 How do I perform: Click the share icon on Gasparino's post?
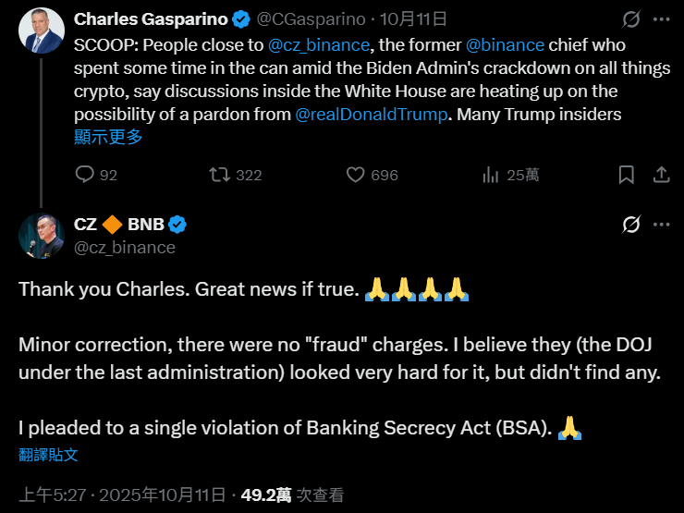coord(661,175)
